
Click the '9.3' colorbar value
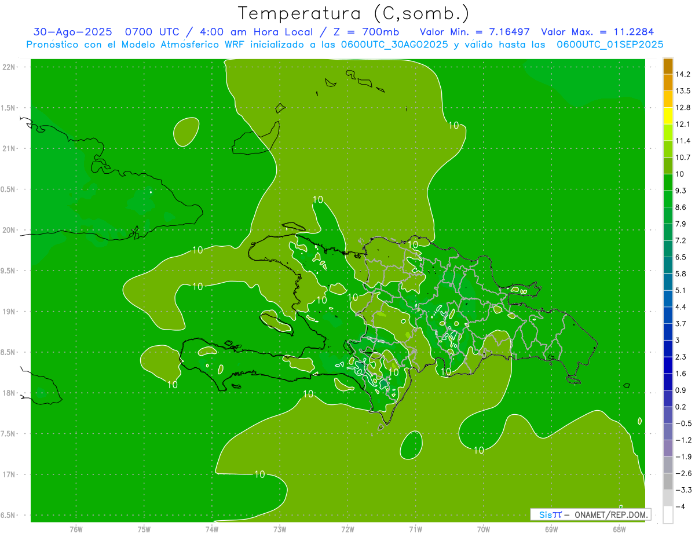682,191
